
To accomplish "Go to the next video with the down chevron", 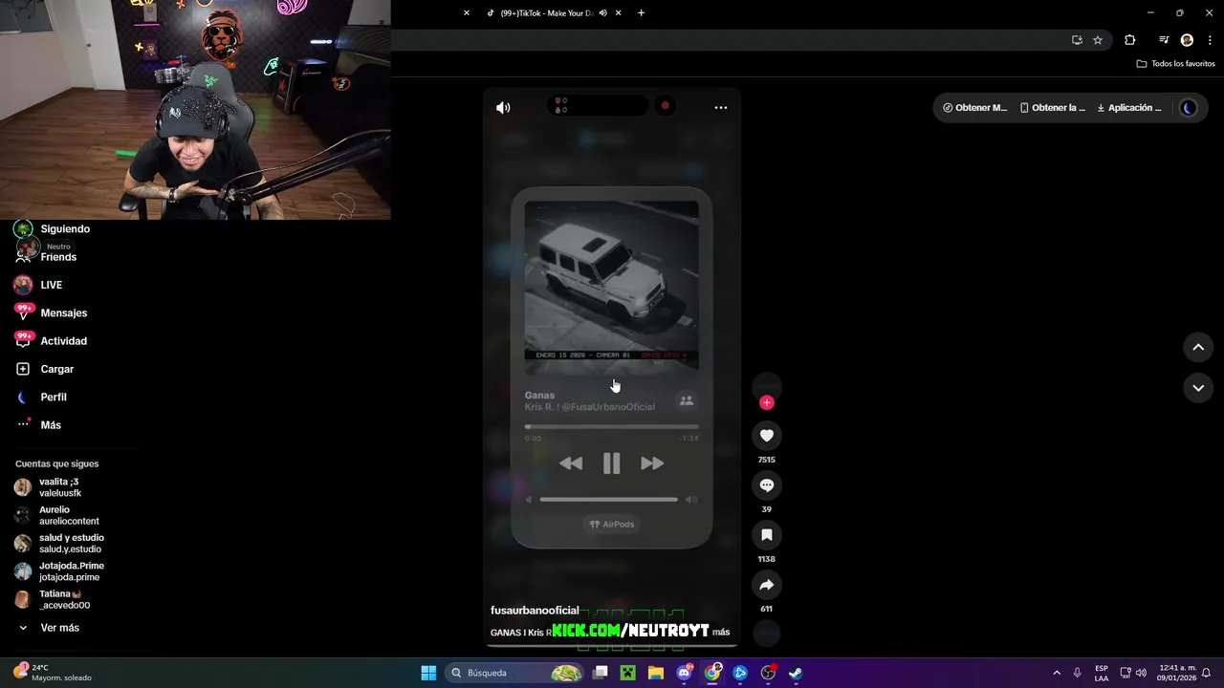I will pos(1198,388).
